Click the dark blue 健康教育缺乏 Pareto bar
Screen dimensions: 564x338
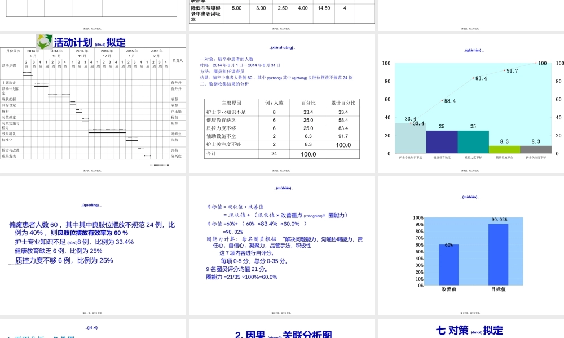click(442, 142)
